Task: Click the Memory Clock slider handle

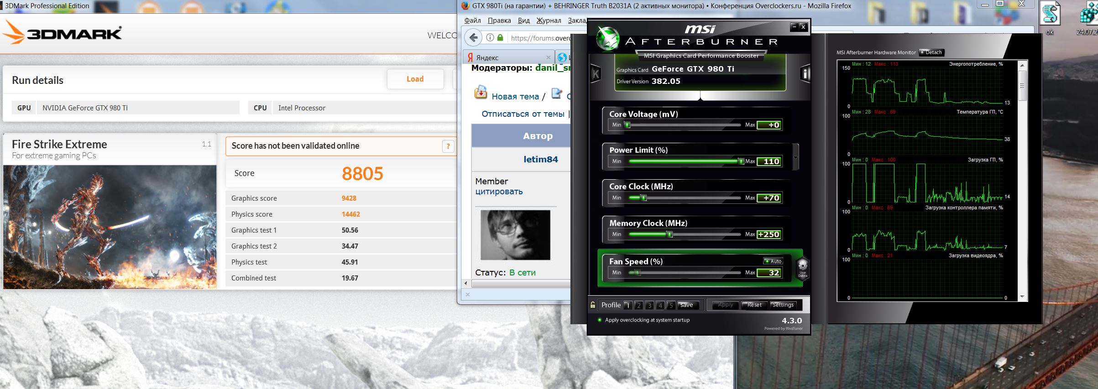Action: [x=669, y=234]
